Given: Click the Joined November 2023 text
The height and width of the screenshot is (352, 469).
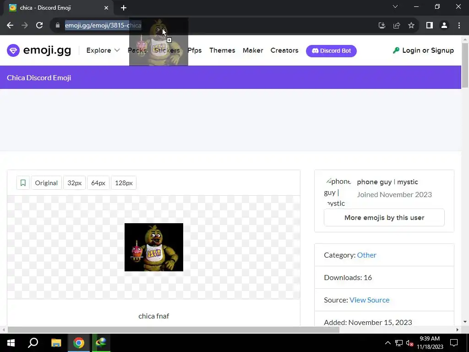Looking at the screenshot, I should click(x=394, y=194).
